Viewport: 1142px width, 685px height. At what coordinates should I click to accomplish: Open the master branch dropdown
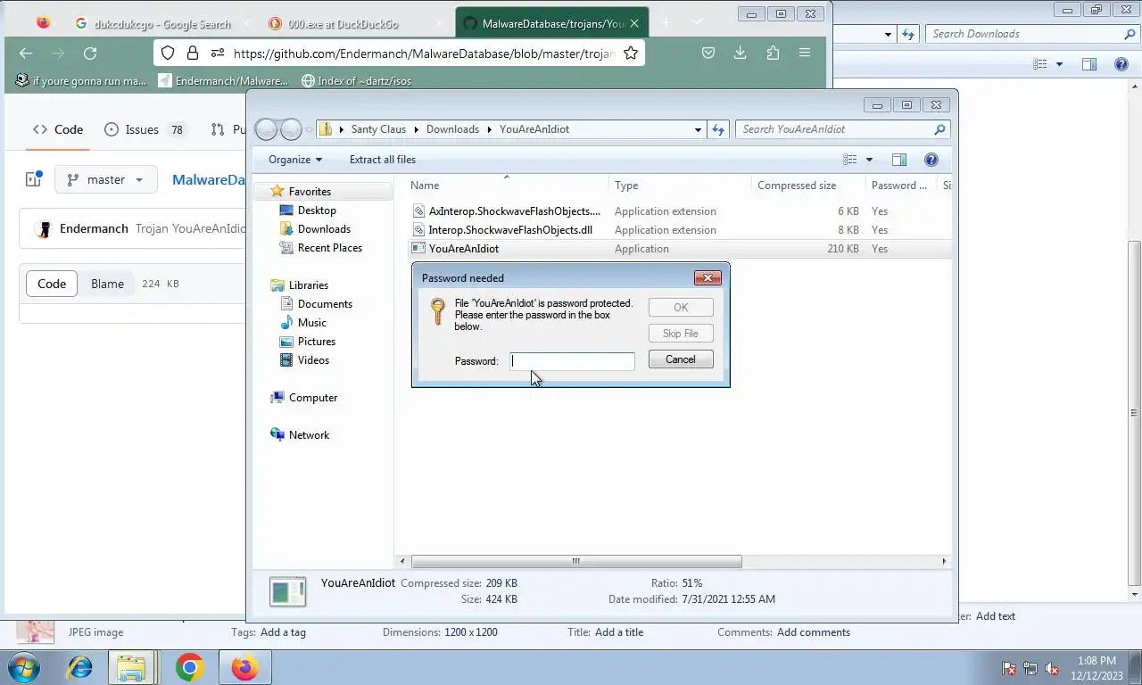coord(106,179)
